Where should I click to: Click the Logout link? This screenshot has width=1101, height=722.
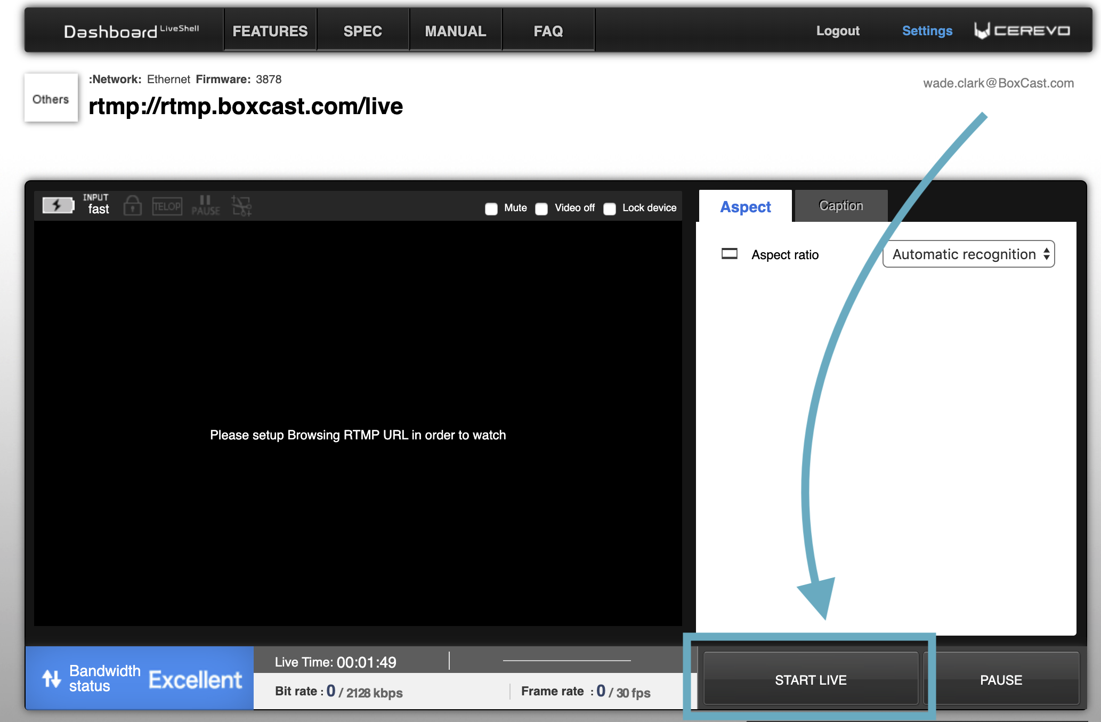tap(837, 31)
